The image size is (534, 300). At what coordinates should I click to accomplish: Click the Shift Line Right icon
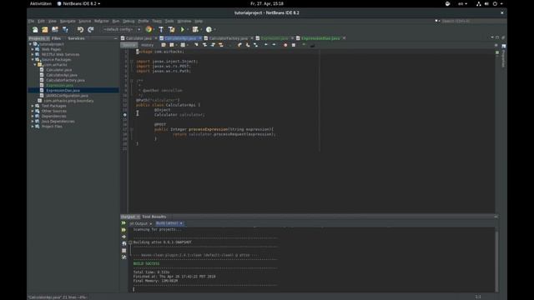click(x=274, y=45)
